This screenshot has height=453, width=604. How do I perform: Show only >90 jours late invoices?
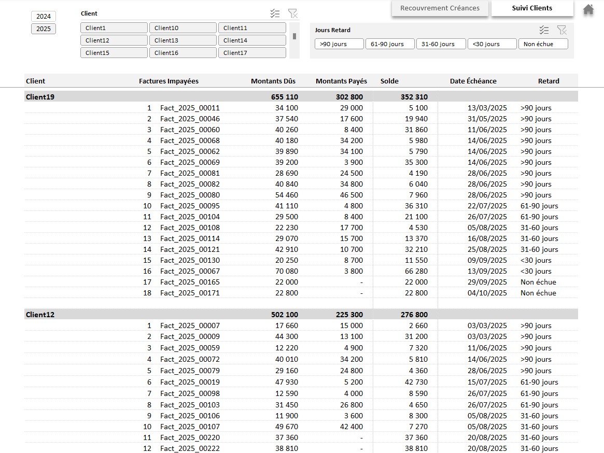[339, 44]
